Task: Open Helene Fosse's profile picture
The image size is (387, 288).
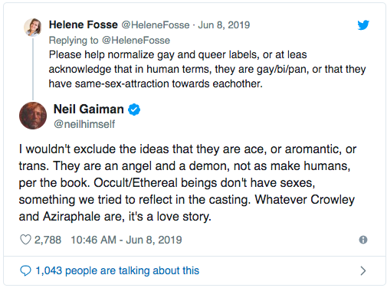Action: point(33,27)
